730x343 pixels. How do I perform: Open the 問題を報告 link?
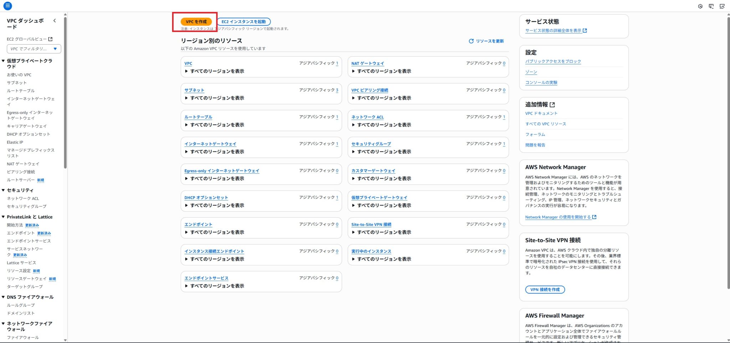point(535,145)
